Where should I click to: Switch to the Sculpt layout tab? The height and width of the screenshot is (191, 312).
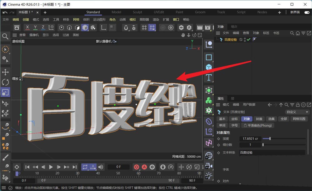137,12
